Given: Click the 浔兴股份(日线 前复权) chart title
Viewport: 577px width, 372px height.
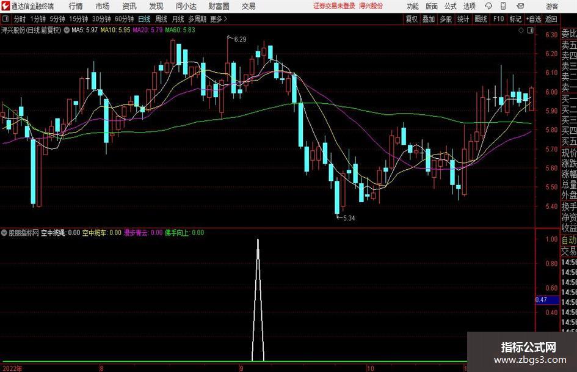Looking at the screenshot, I should [31, 30].
